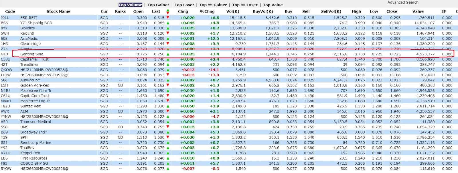
Task: Select HSI21400MBePW200528@ warrant name
Action: coord(44,70)
